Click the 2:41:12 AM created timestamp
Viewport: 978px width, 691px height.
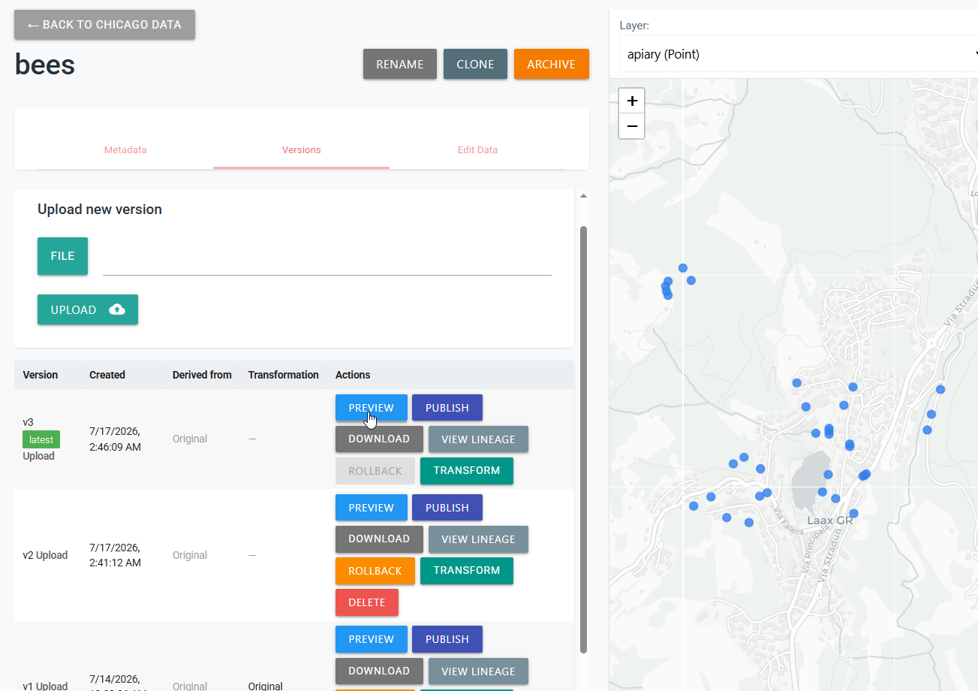pos(115,563)
